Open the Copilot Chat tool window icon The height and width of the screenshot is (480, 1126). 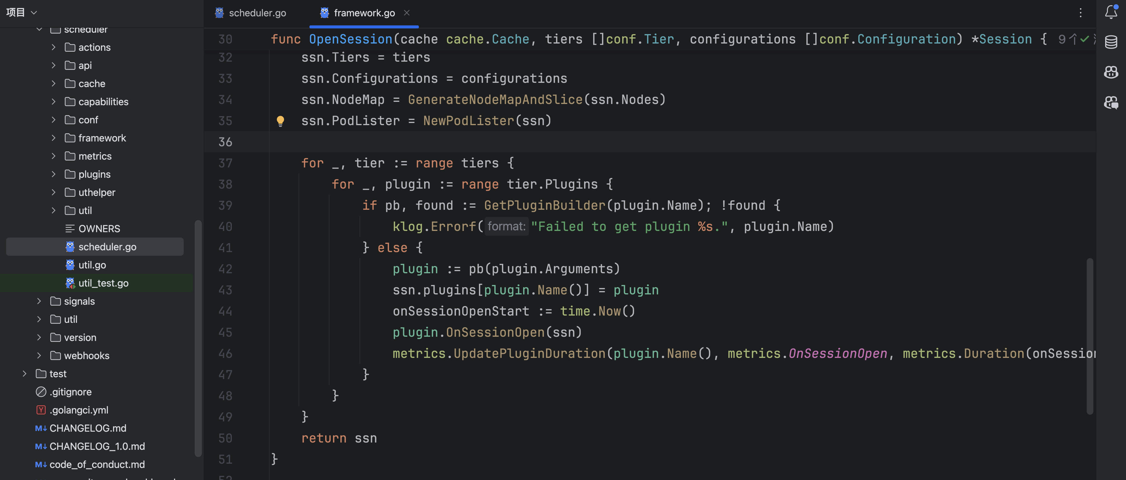pos(1111,103)
